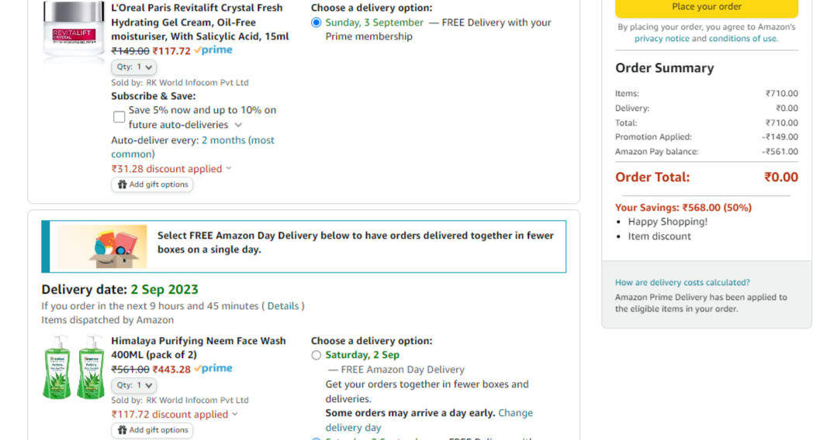Open the Details link for delivery date
The height and width of the screenshot is (440, 816).
(283, 306)
